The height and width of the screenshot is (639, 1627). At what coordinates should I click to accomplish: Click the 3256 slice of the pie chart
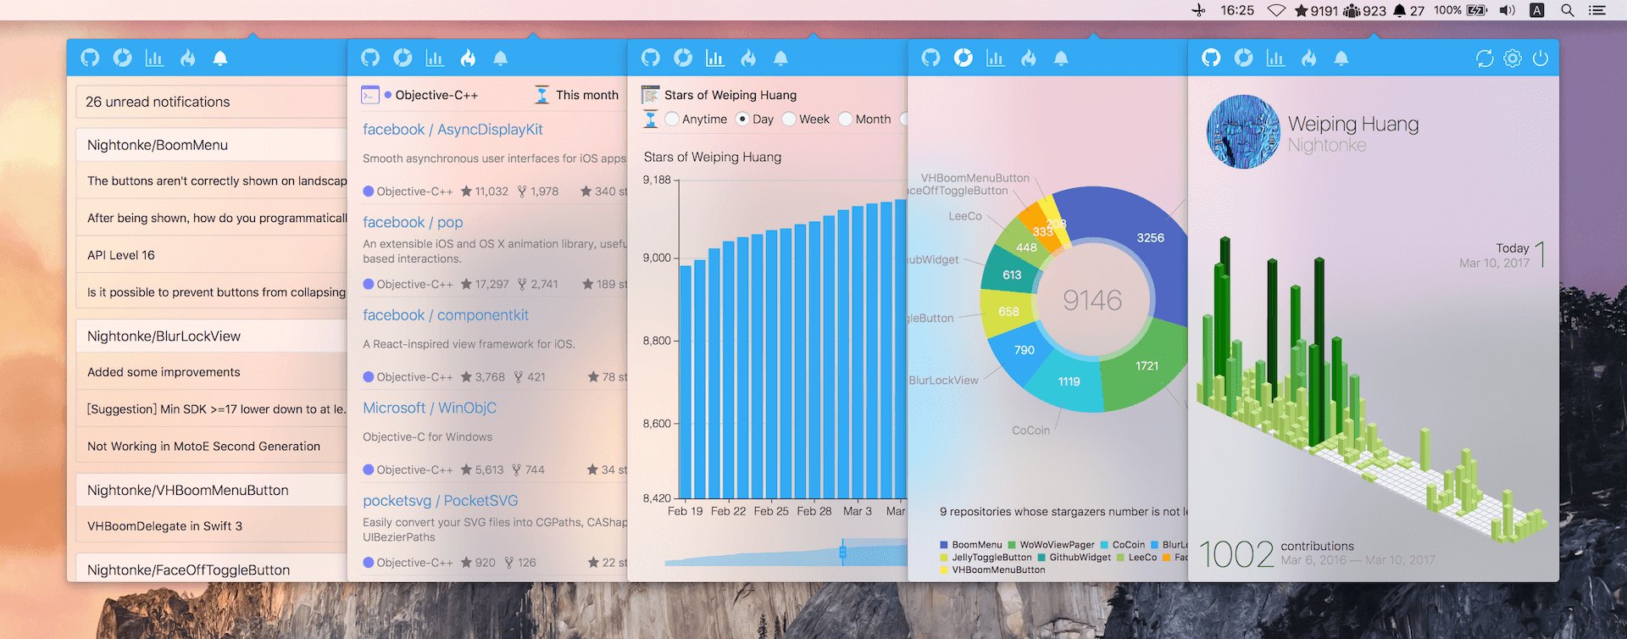click(x=1151, y=238)
